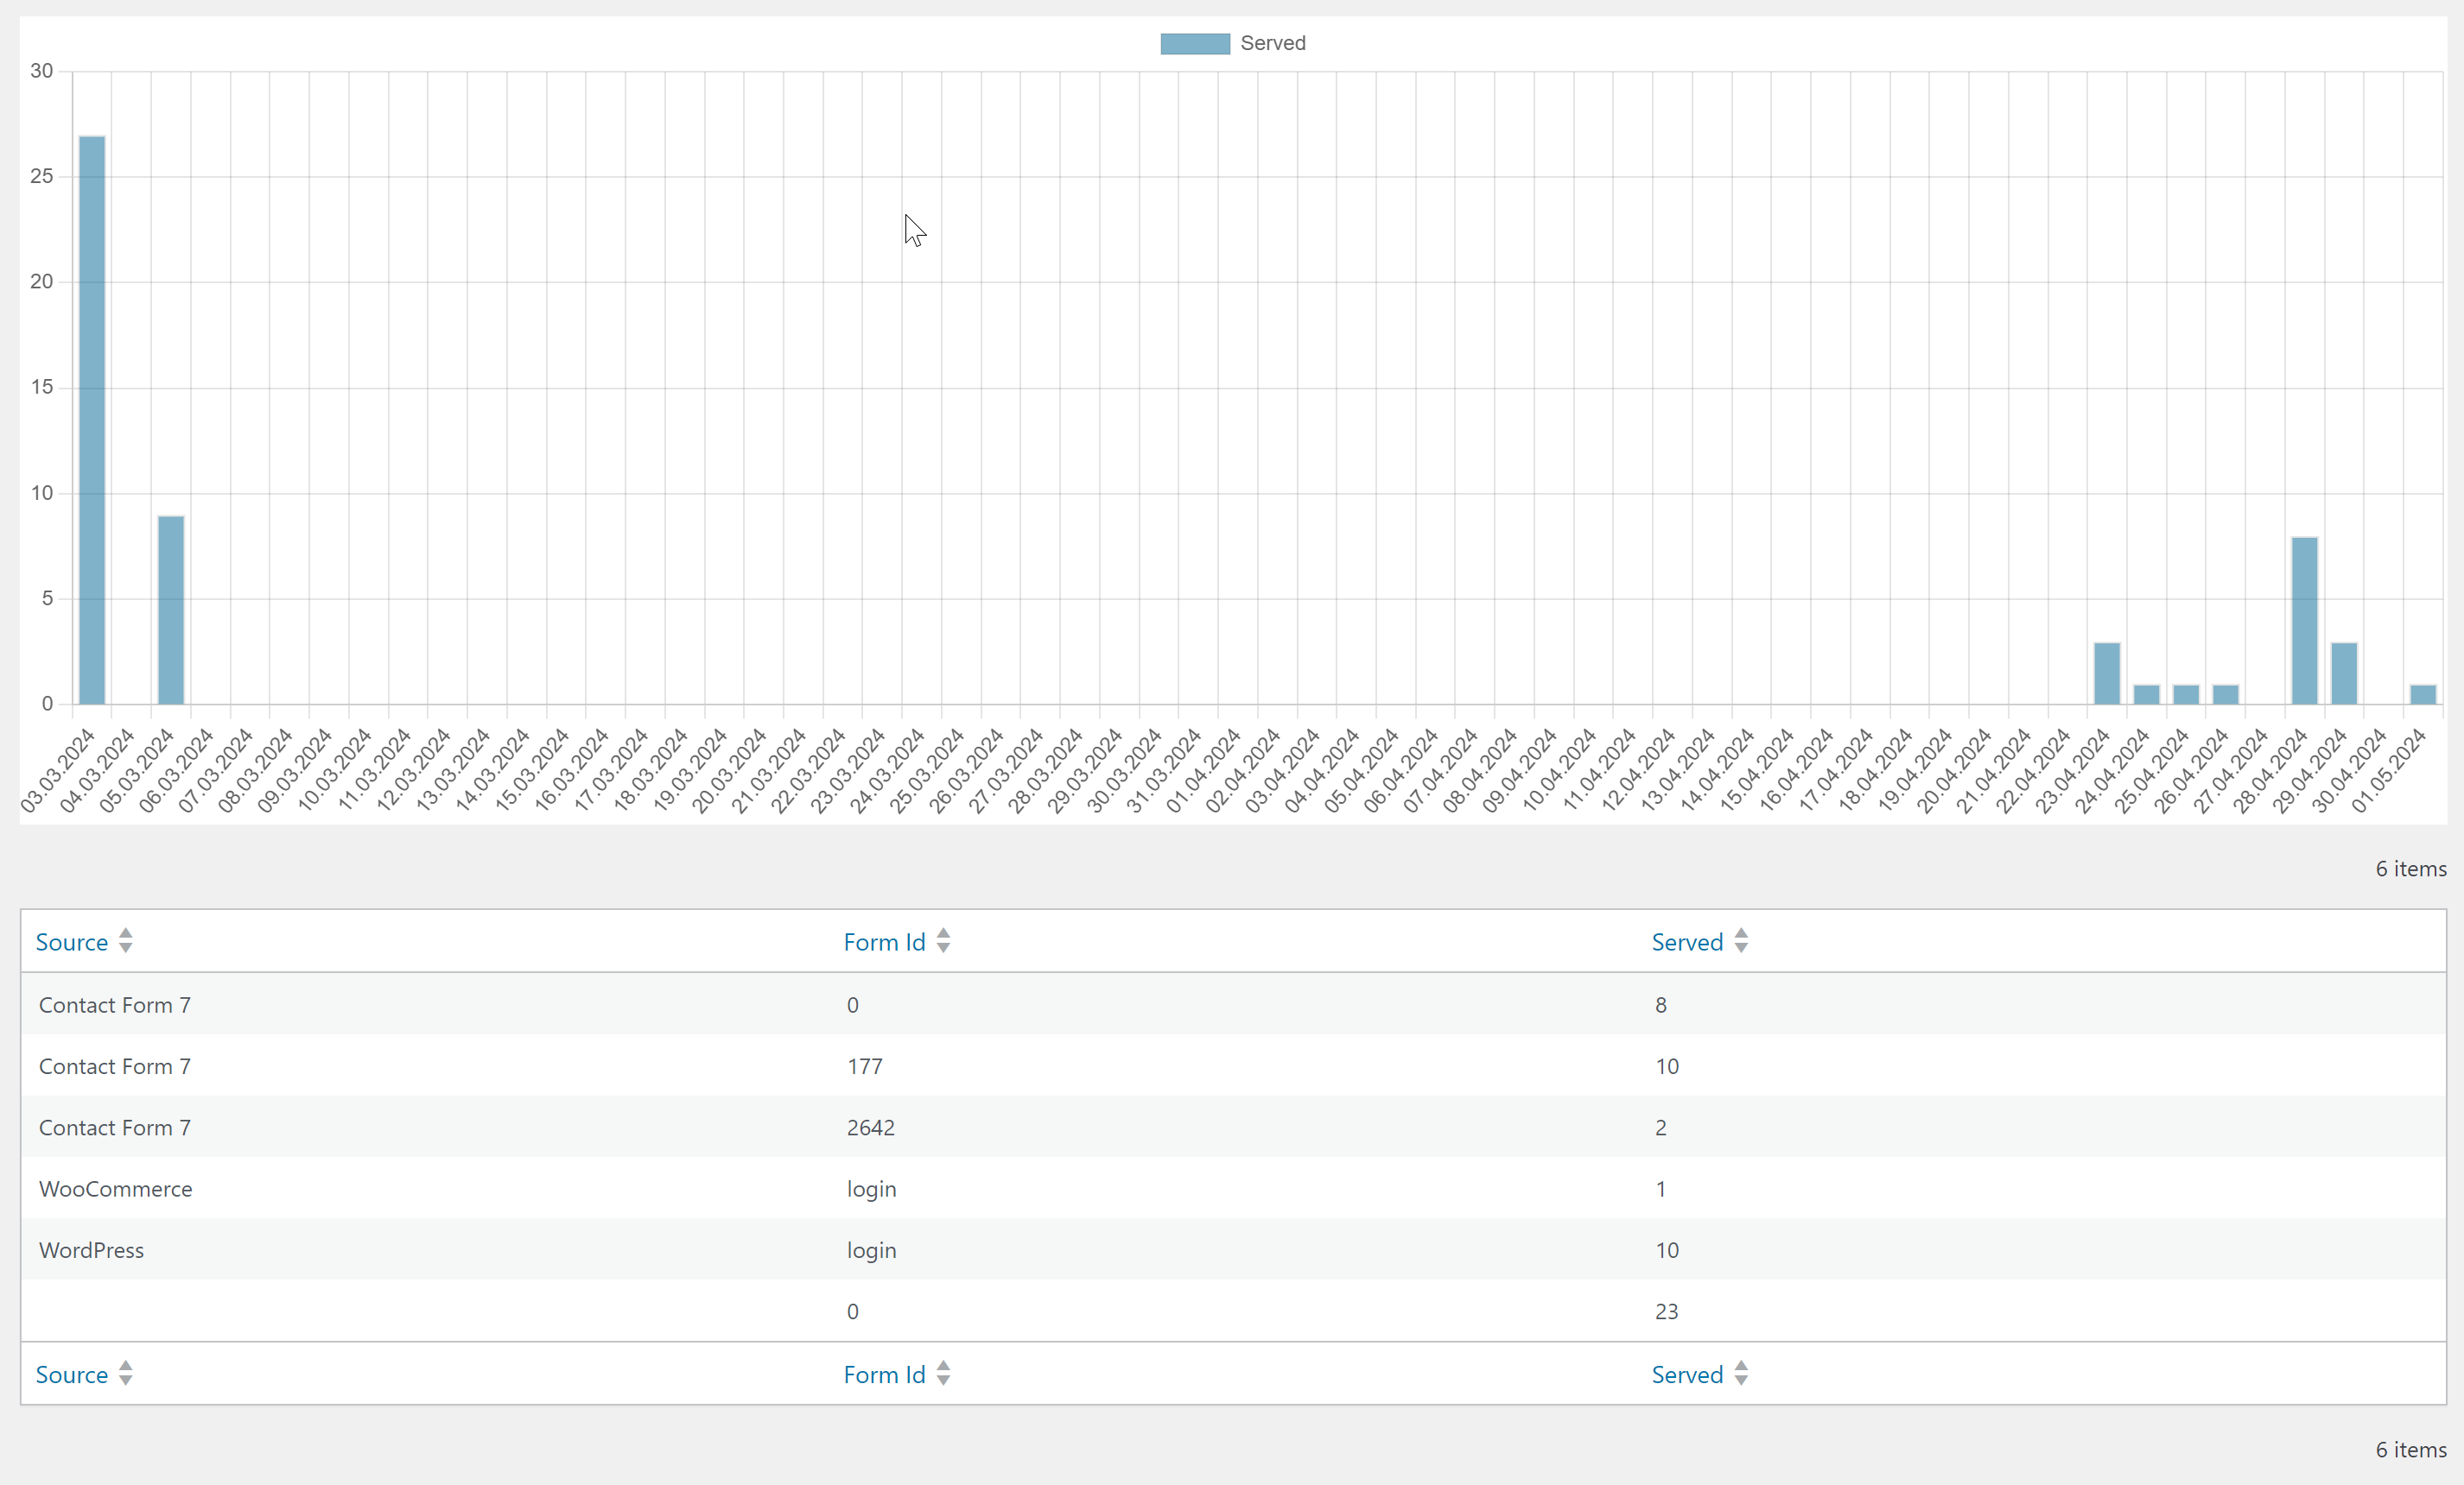
Task: Click the sort arrows beside top Served header
Action: 1741,940
